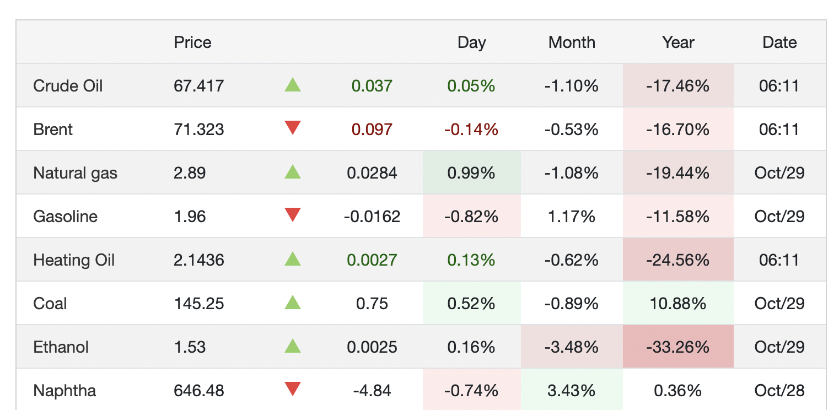Viewport: 839px width, 410px height.
Task: Select Crude Oil price 67.417
Action: pyautogui.click(x=199, y=86)
